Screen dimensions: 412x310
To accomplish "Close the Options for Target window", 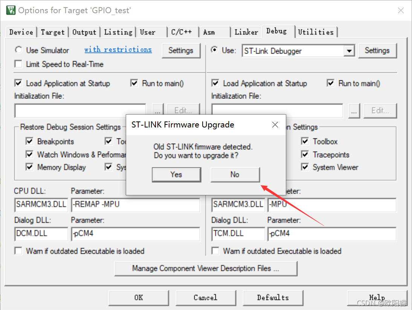I will click(x=401, y=10).
